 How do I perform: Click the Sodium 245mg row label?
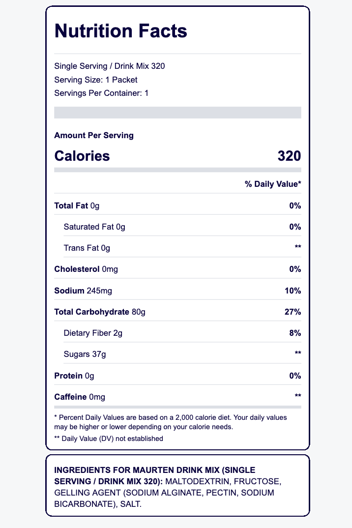point(83,291)
